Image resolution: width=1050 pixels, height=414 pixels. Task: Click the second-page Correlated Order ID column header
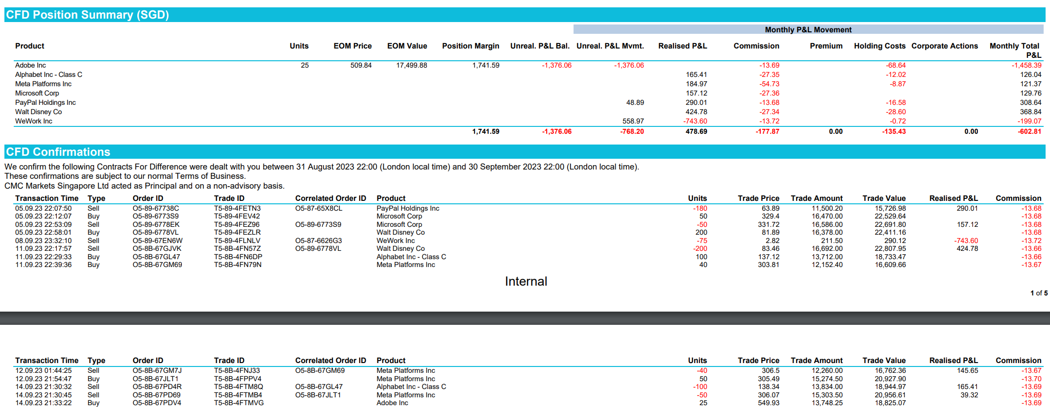[330, 361]
